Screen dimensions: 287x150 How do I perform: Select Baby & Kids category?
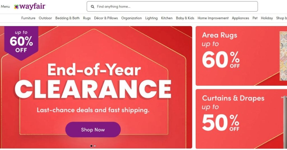[185, 18]
